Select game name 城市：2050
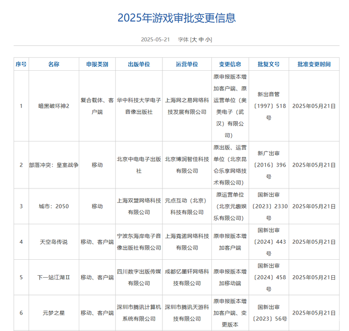The image size is (349, 331). pyautogui.click(x=54, y=206)
